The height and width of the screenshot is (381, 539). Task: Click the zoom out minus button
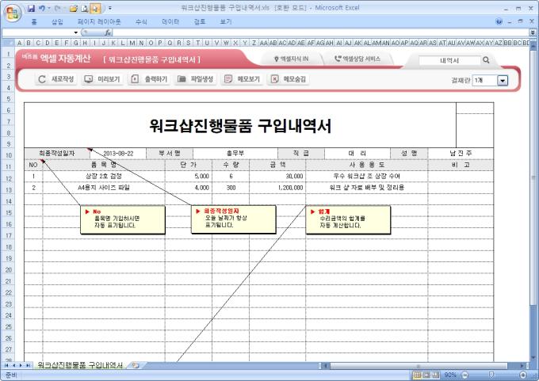pos(464,375)
